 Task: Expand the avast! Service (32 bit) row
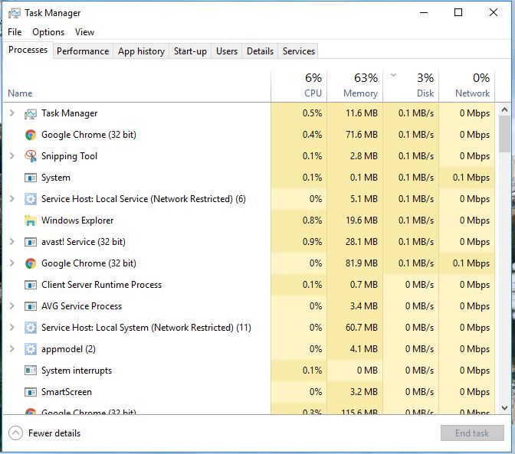12,242
